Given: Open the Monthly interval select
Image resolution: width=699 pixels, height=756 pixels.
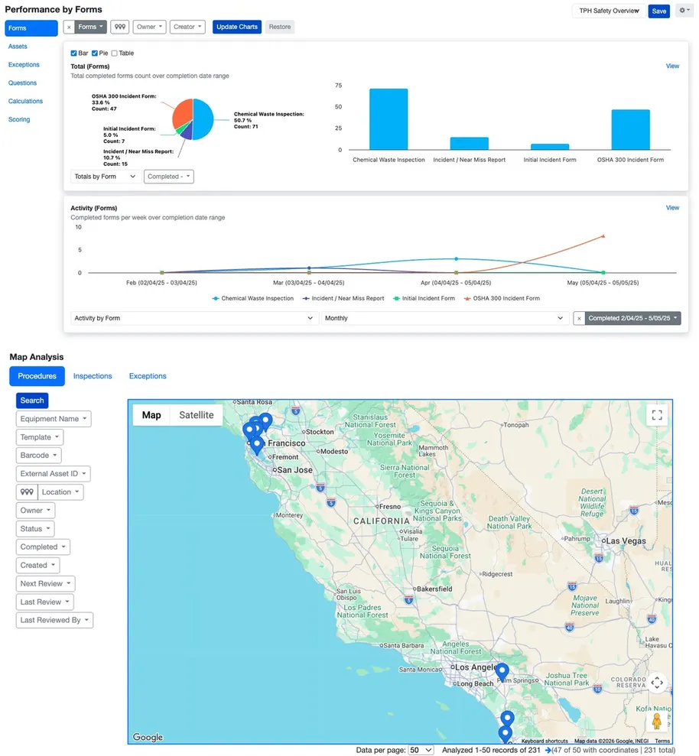Looking at the screenshot, I should (444, 318).
